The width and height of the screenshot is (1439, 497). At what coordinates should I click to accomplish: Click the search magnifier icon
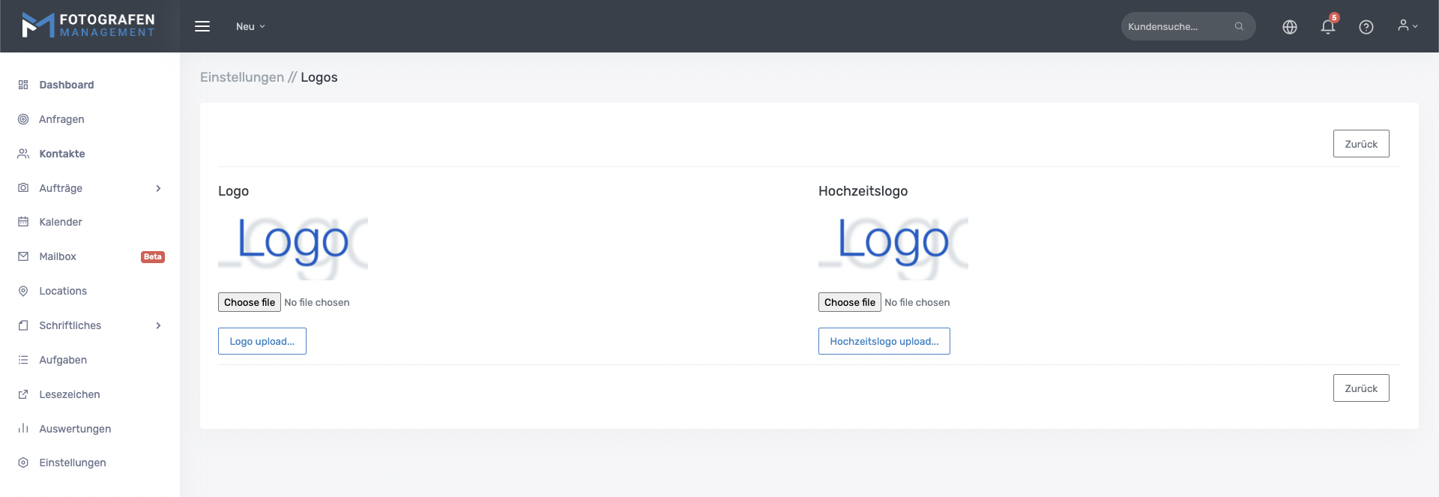point(1239,26)
